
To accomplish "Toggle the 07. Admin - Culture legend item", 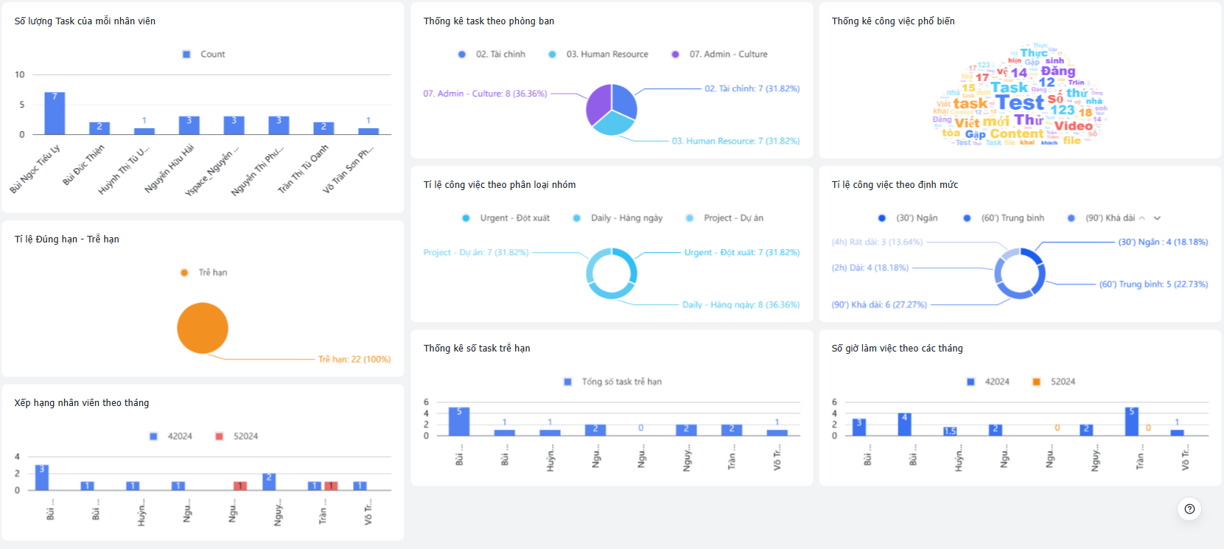I will tap(719, 54).
